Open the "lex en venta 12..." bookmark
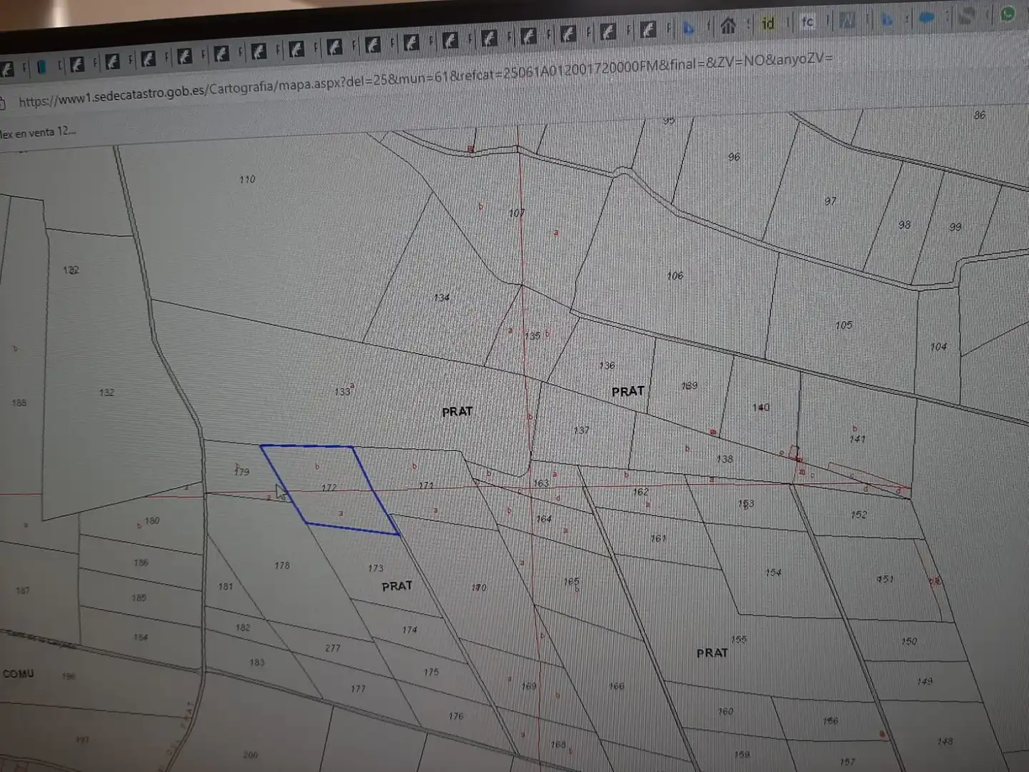This screenshot has width=1029, height=772. (38, 132)
